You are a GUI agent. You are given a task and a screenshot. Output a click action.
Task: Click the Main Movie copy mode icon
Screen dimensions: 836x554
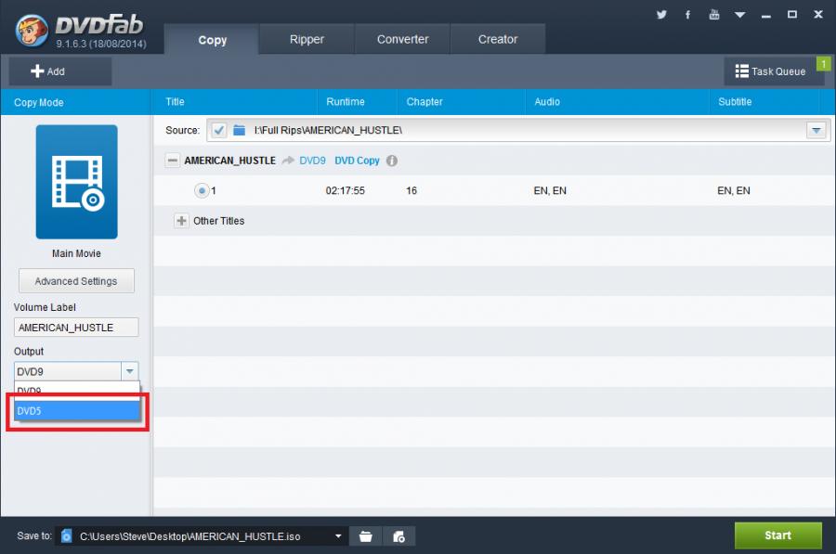click(x=76, y=183)
